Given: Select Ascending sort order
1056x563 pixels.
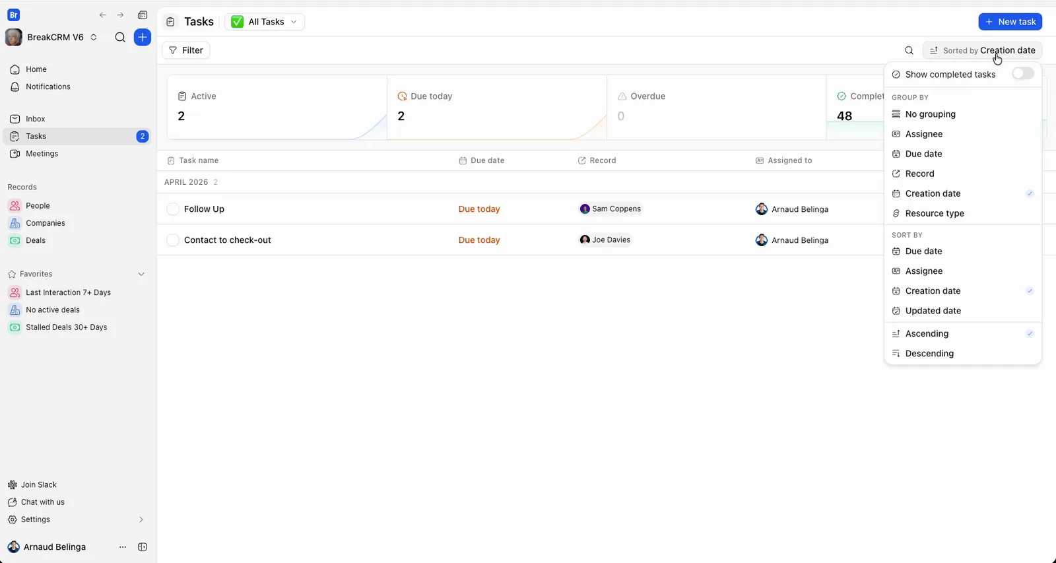Looking at the screenshot, I should point(963,334).
